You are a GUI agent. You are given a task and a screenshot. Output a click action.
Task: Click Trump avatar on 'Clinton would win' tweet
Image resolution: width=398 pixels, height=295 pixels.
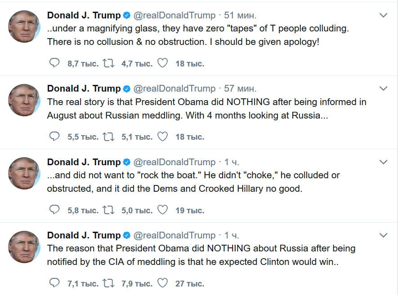point(24,247)
